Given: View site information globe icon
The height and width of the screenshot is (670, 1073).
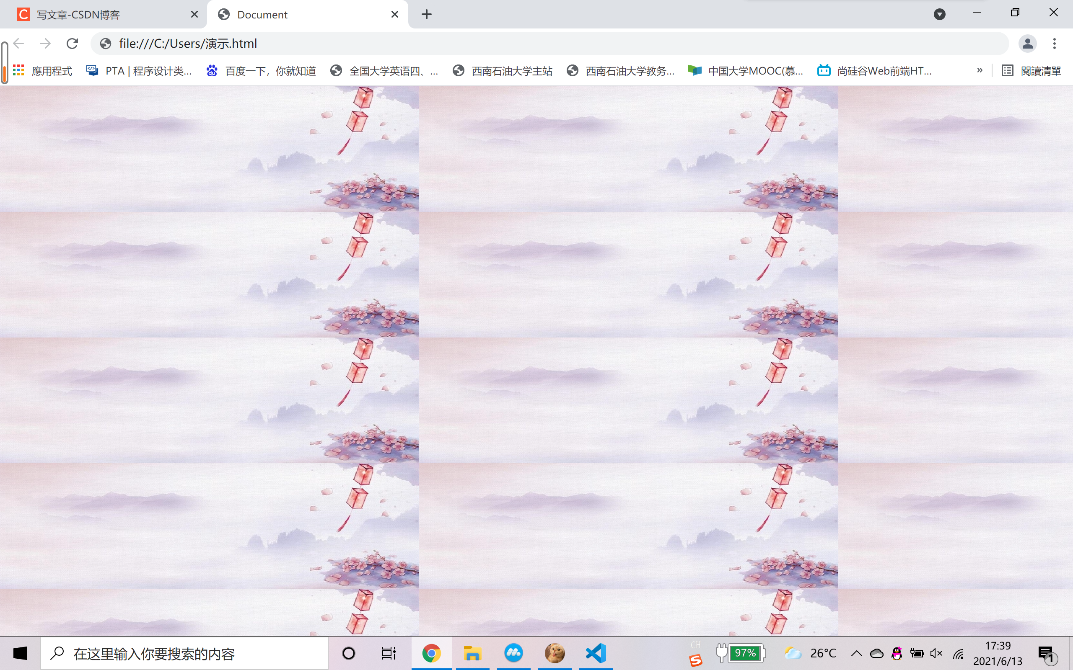Looking at the screenshot, I should pyautogui.click(x=106, y=44).
